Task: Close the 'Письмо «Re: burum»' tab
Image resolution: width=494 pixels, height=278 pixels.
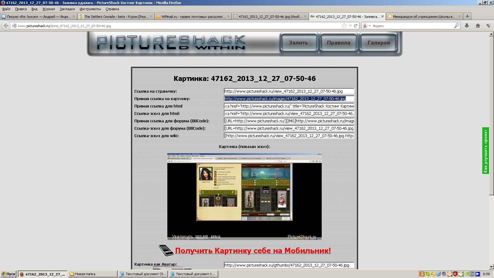Action: click(x=74, y=16)
